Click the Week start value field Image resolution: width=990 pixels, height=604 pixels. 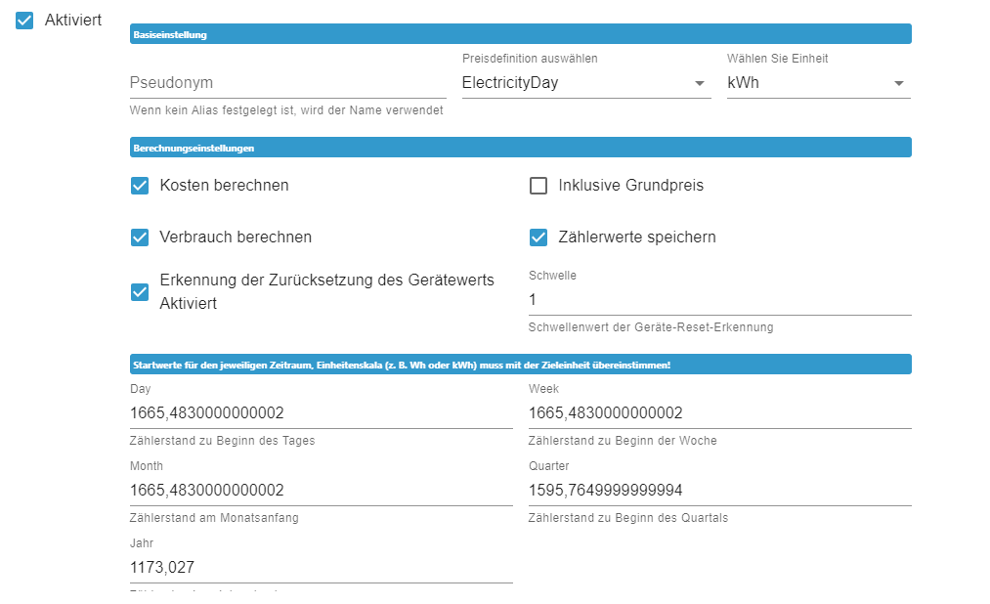(719, 412)
